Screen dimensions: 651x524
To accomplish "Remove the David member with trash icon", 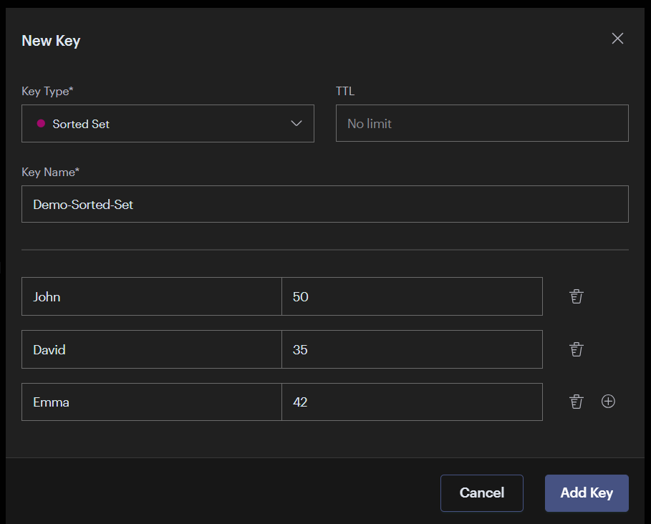I will pyautogui.click(x=577, y=349).
